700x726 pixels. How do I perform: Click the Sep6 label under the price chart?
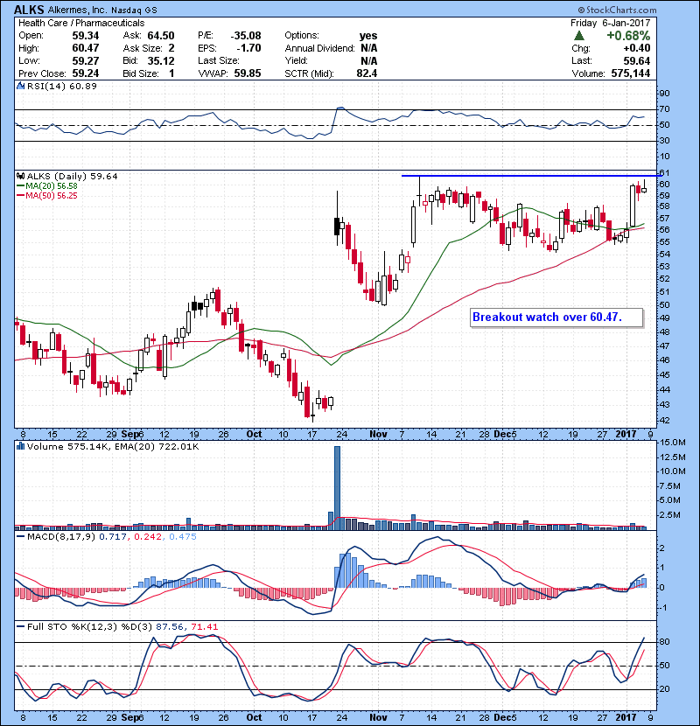pyautogui.click(x=132, y=435)
